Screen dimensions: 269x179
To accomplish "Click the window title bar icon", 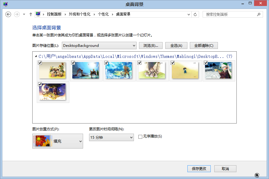I will [x=5, y=4].
